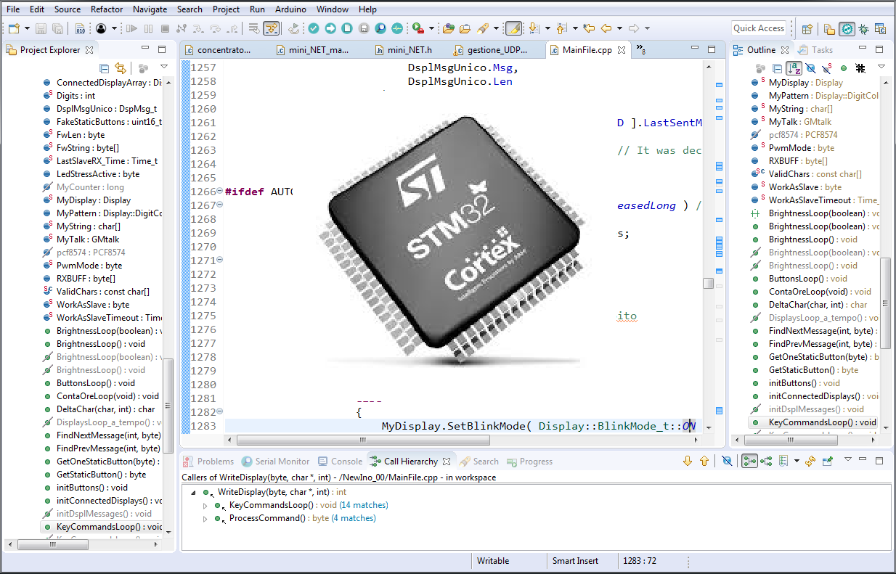Switch to the Debug perspective bug icon
This screenshot has height=574, width=896.
(x=864, y=29)
